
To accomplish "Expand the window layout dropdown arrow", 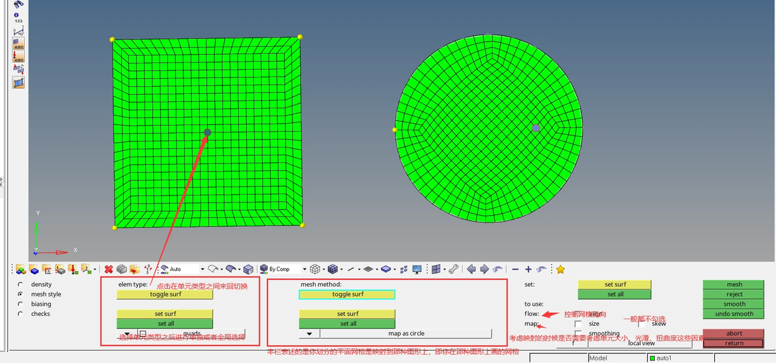I will [444, 269].
